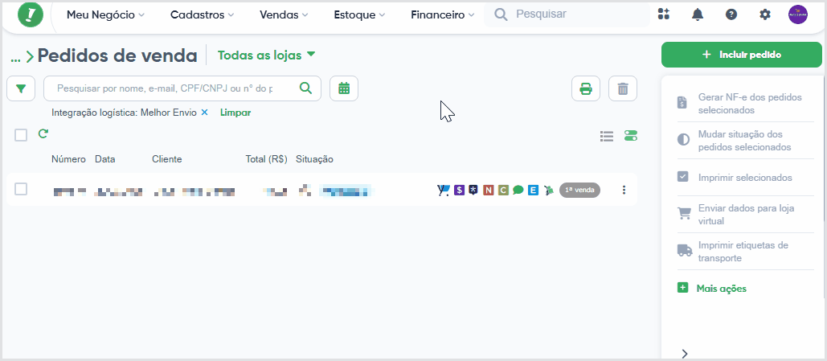Click Mudar situação dos pedidos selecionados
827x361 pixels.
[747, 141]
